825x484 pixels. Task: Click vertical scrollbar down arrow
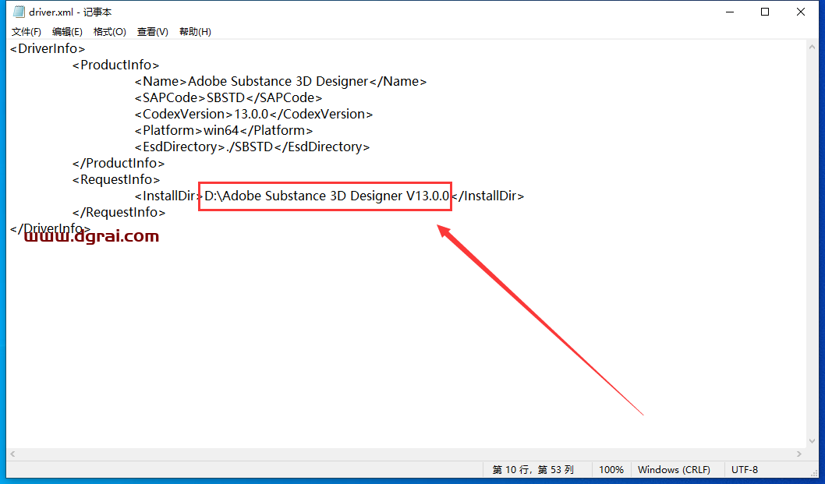tap(812, 441)
